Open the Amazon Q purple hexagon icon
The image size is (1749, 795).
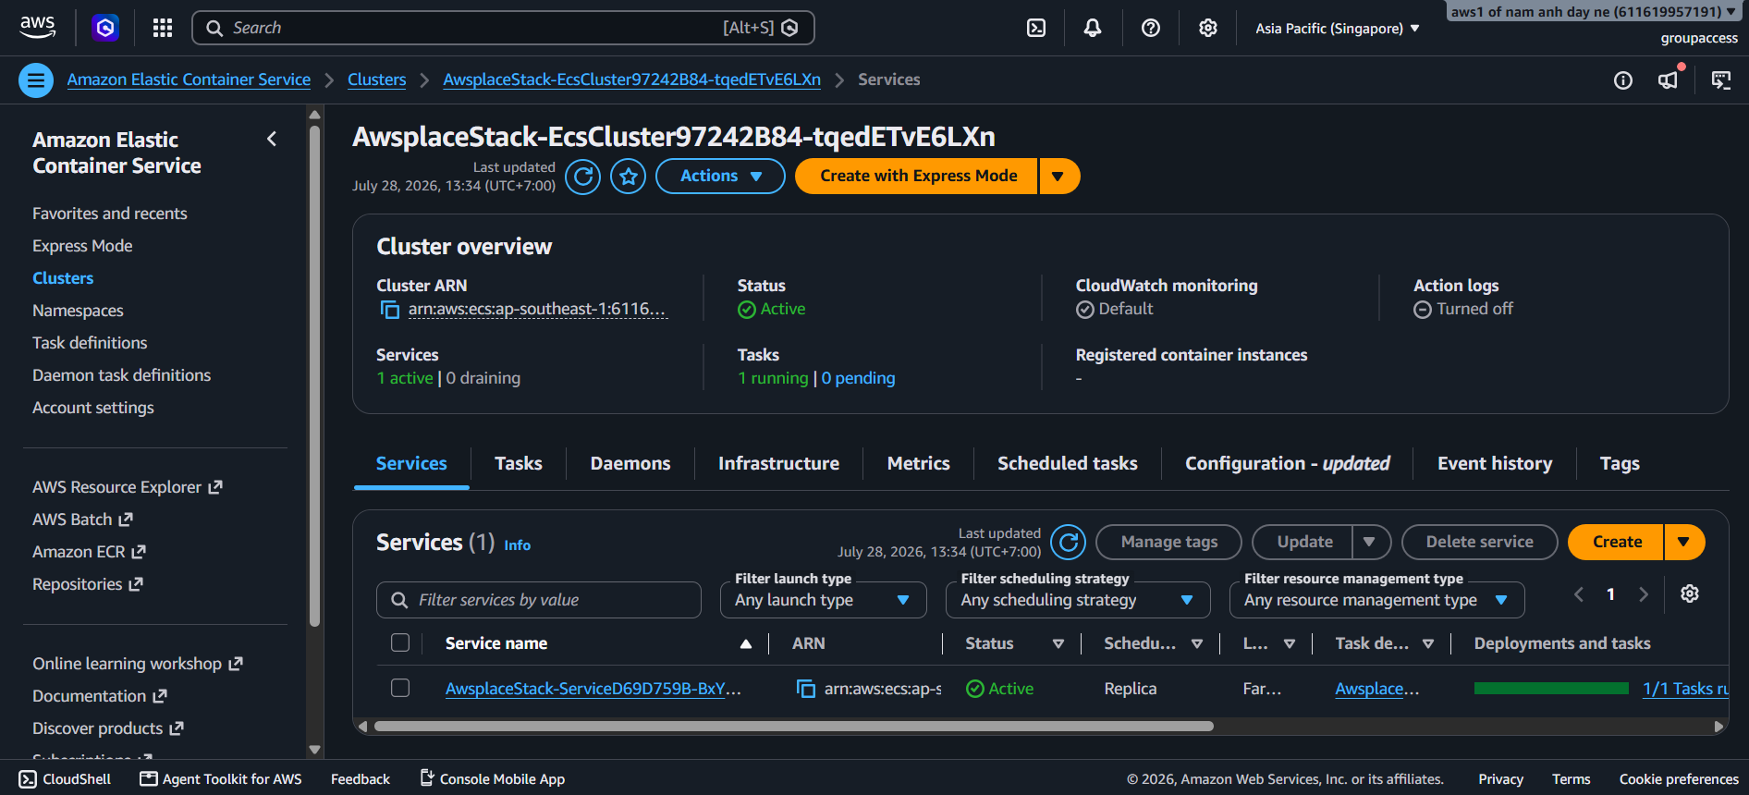(x=105, y=28)
